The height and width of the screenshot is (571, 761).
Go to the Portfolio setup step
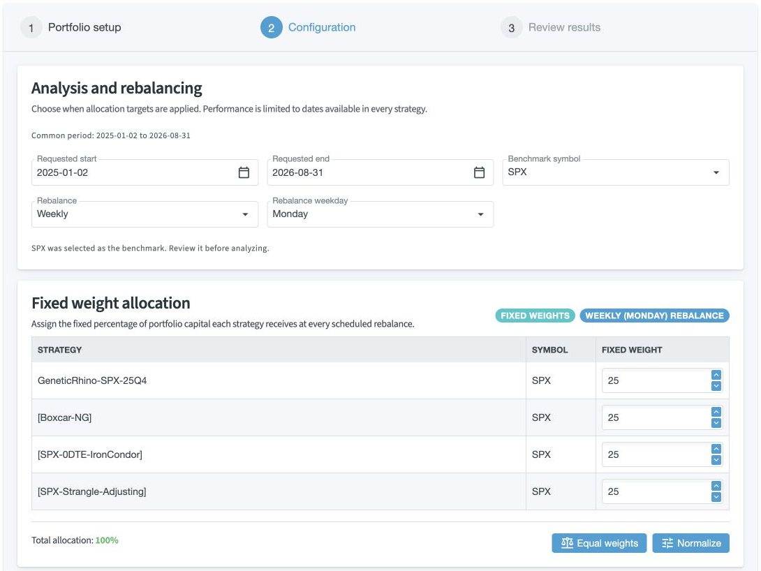click(84, 28)
